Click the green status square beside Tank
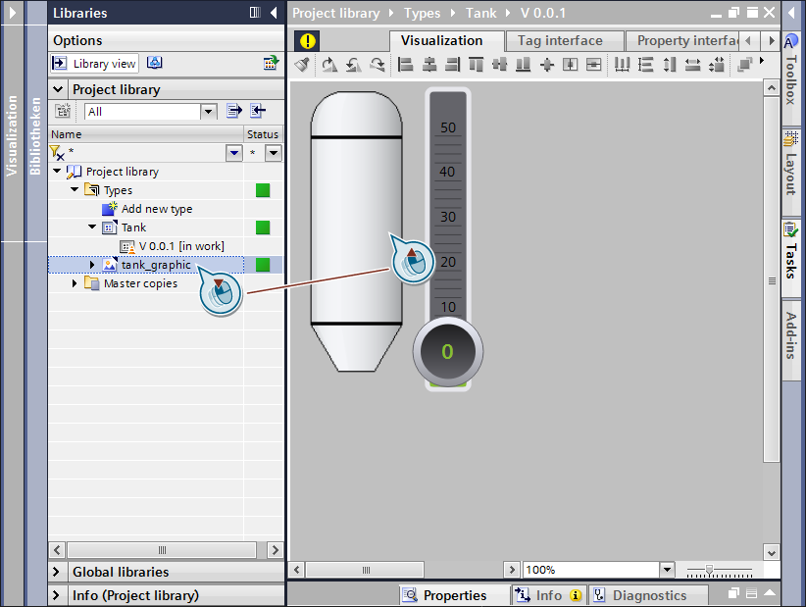Viewport: 806px width, 607px height. [x=263, y=228]
